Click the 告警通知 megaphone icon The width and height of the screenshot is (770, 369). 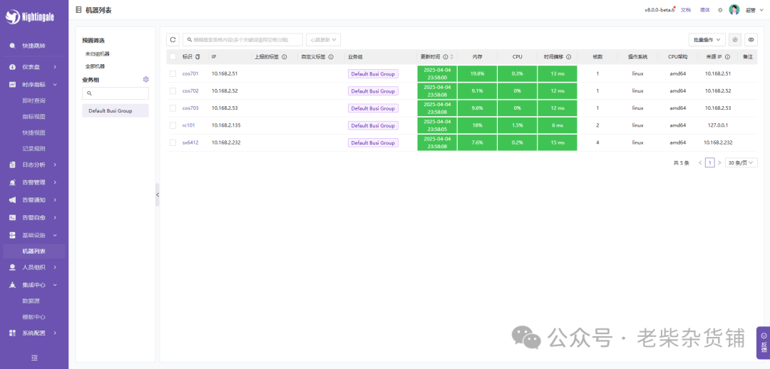pos(12,200)
